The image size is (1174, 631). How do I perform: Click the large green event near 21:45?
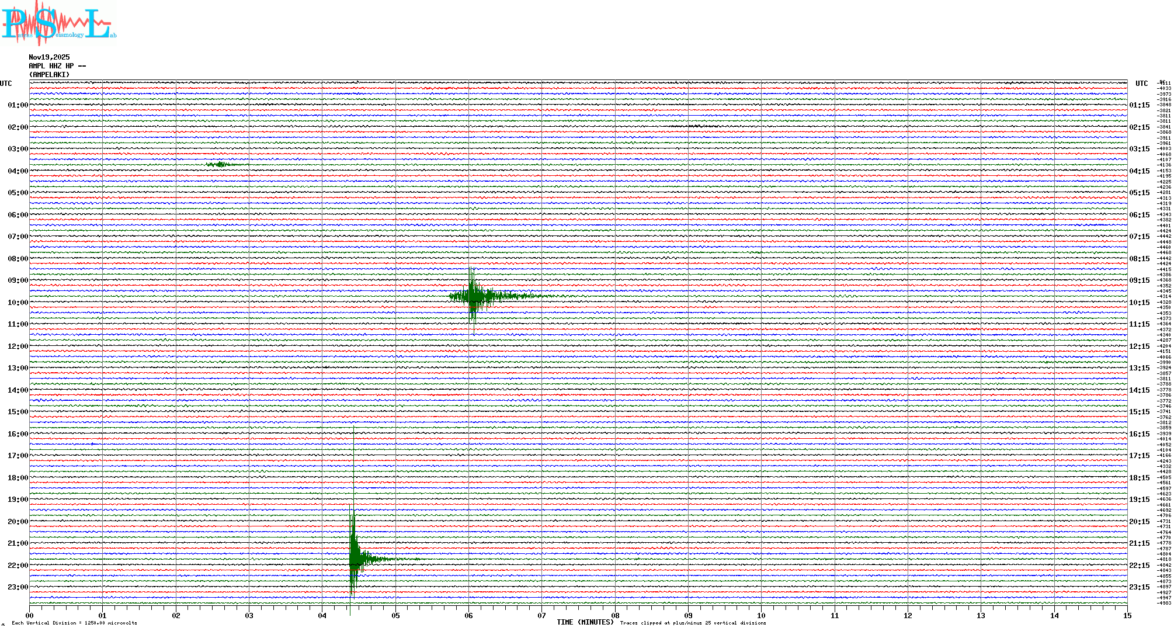coord(354,559)
